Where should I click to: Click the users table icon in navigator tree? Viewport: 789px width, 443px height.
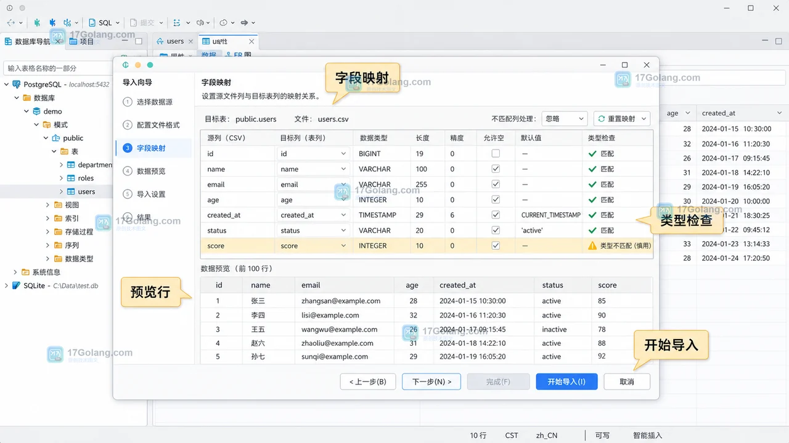pyautogui.click(x=71, y=191)
